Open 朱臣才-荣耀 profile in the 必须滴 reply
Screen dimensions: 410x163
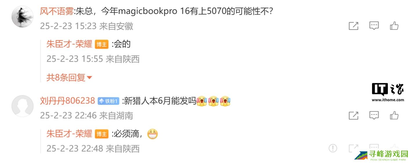click(x=69, y=134)
